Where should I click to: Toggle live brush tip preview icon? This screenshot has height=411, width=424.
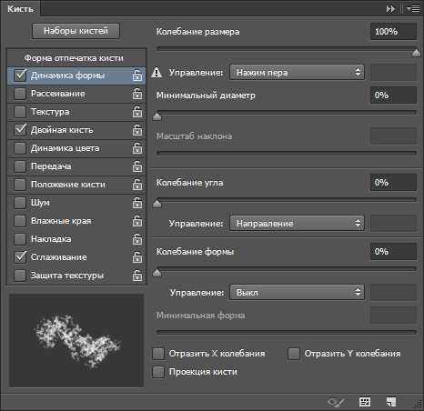(x=336, y=402)
